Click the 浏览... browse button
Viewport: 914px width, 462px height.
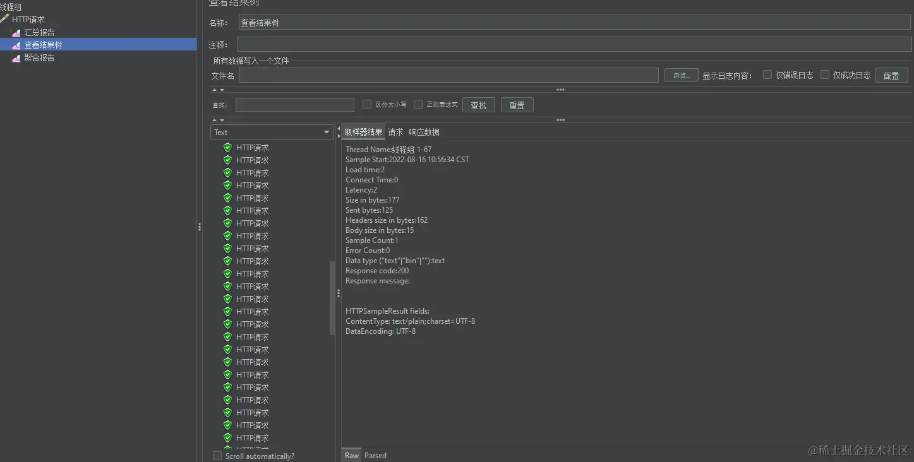point(681,75)
